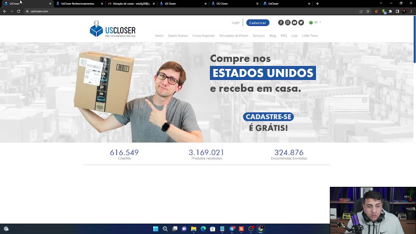This screenshot has height=234, width=416.
Task: Open Blog menu item
Action: pyautogui.click(x=273, y=36)
